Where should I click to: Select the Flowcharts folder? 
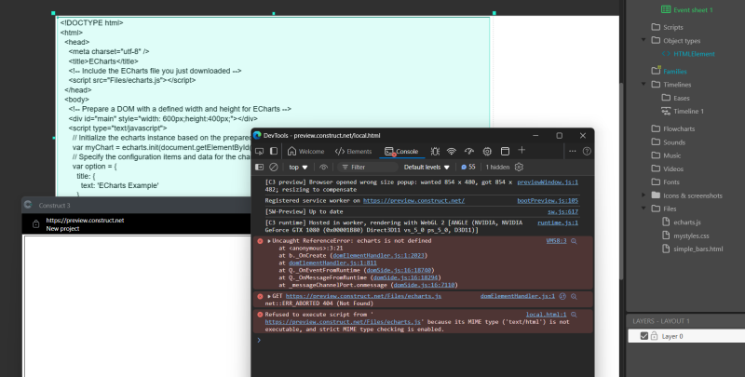click(x=672, y=128)
